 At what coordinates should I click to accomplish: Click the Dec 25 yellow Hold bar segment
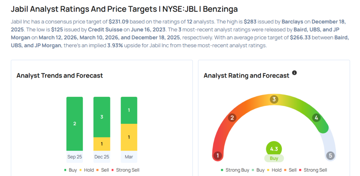tap(102, 144)
